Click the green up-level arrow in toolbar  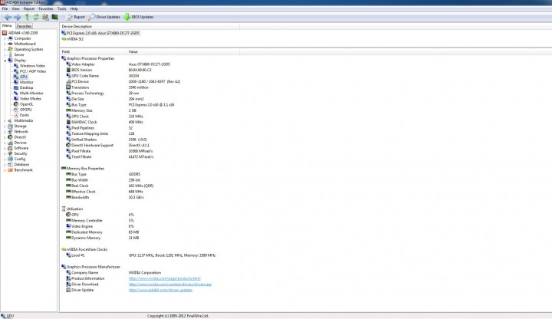click(x=27, y=17)
